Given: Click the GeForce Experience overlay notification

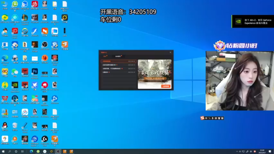Looking at the screenshot, I should tap(253, 21).
